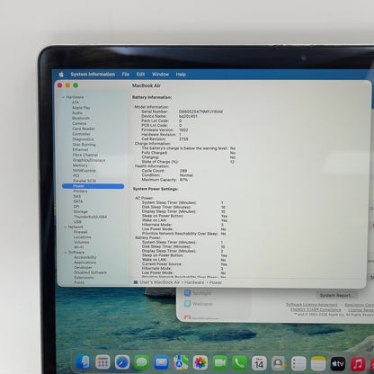Open the Calendar icon showing 14

[x=259, y=363]
